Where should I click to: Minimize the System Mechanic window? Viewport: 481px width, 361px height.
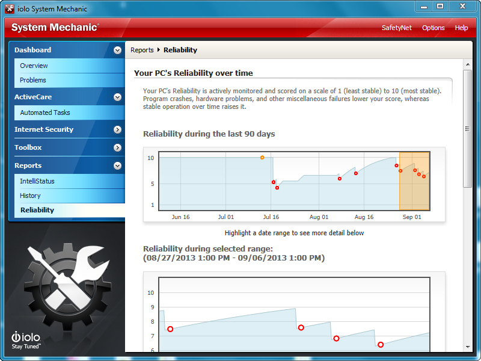pos(424,7)
